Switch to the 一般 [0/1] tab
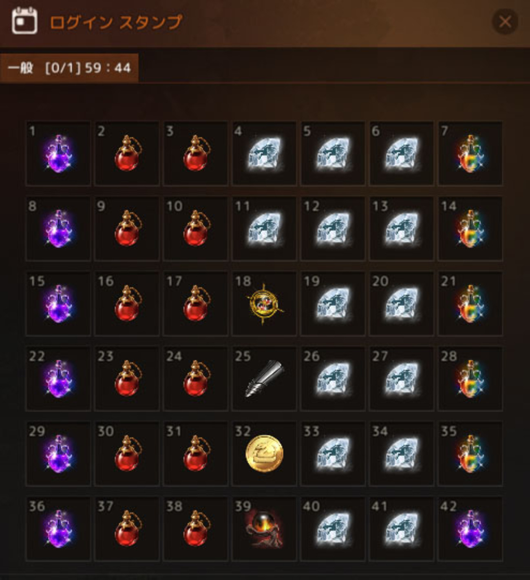This screenshot has width=530, height=580. [x=69, y=68]
